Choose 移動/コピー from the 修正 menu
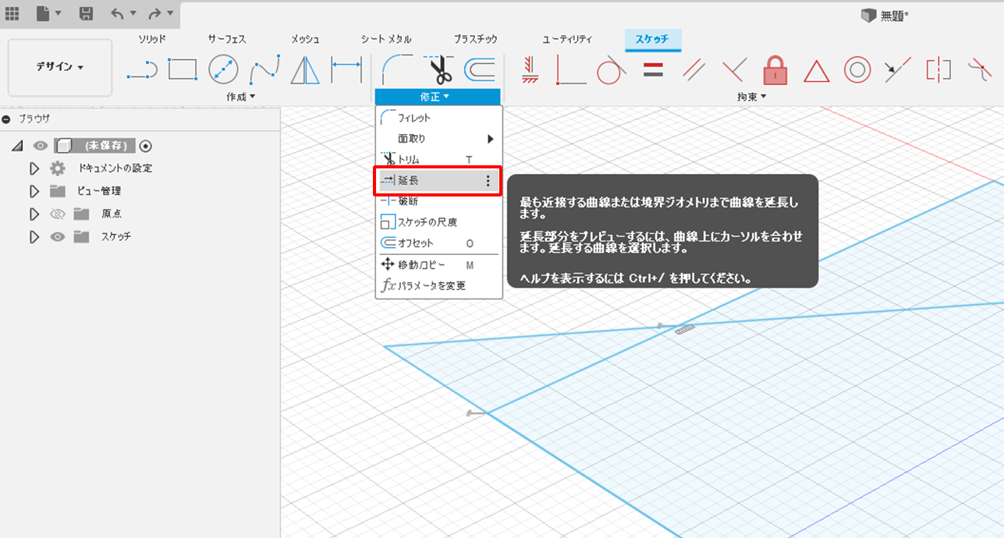The image size is (1004, 538). pos(438,265)
